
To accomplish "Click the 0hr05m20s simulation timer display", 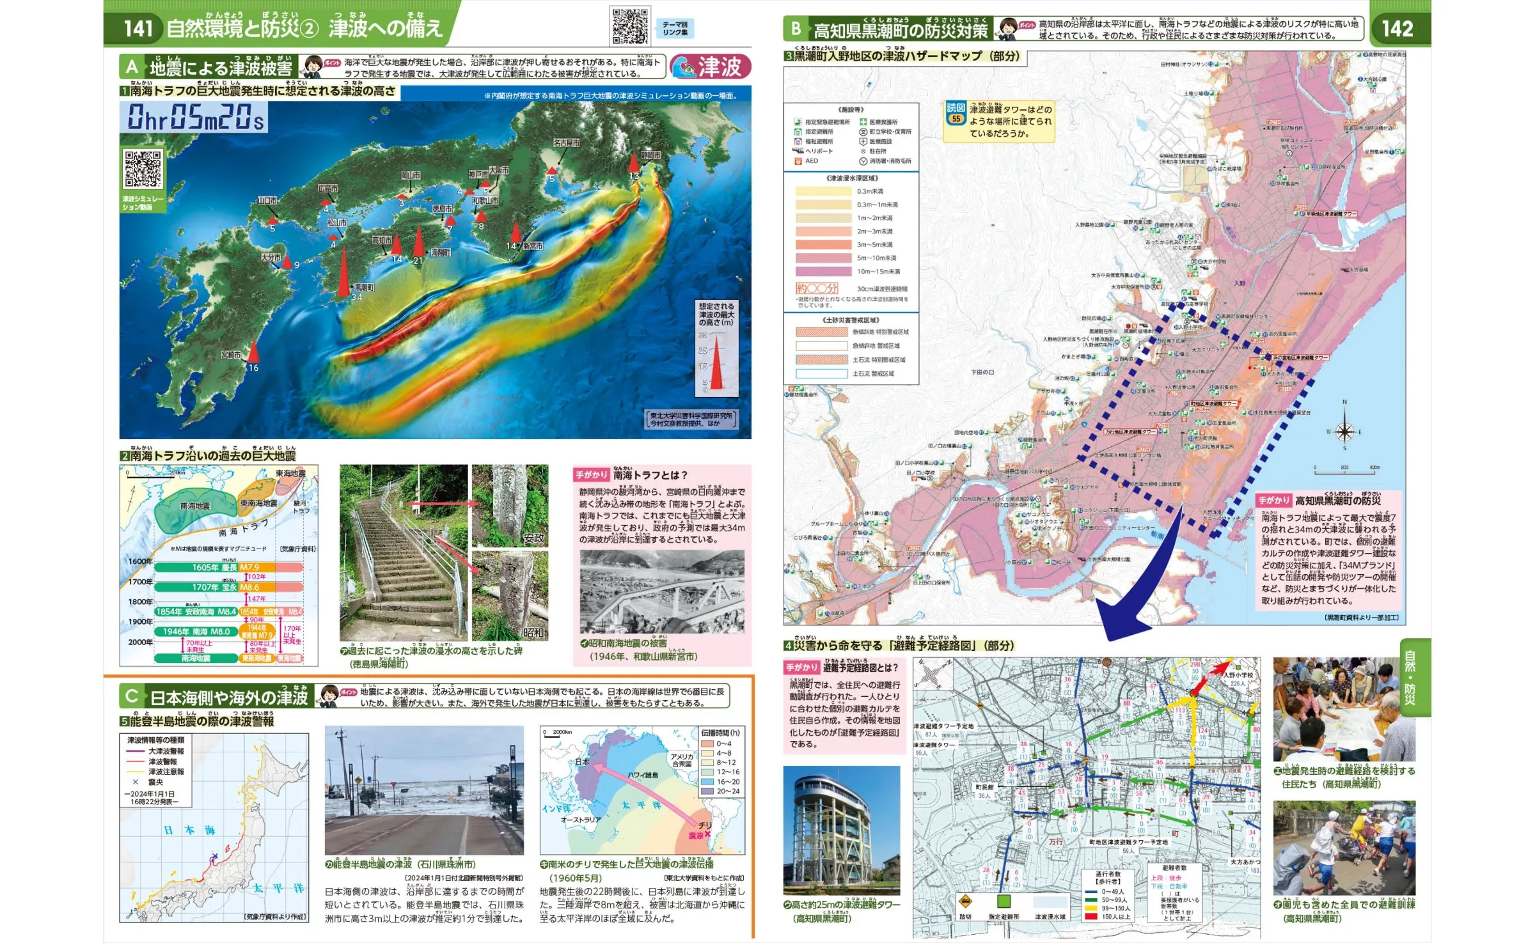I will 194,117.
